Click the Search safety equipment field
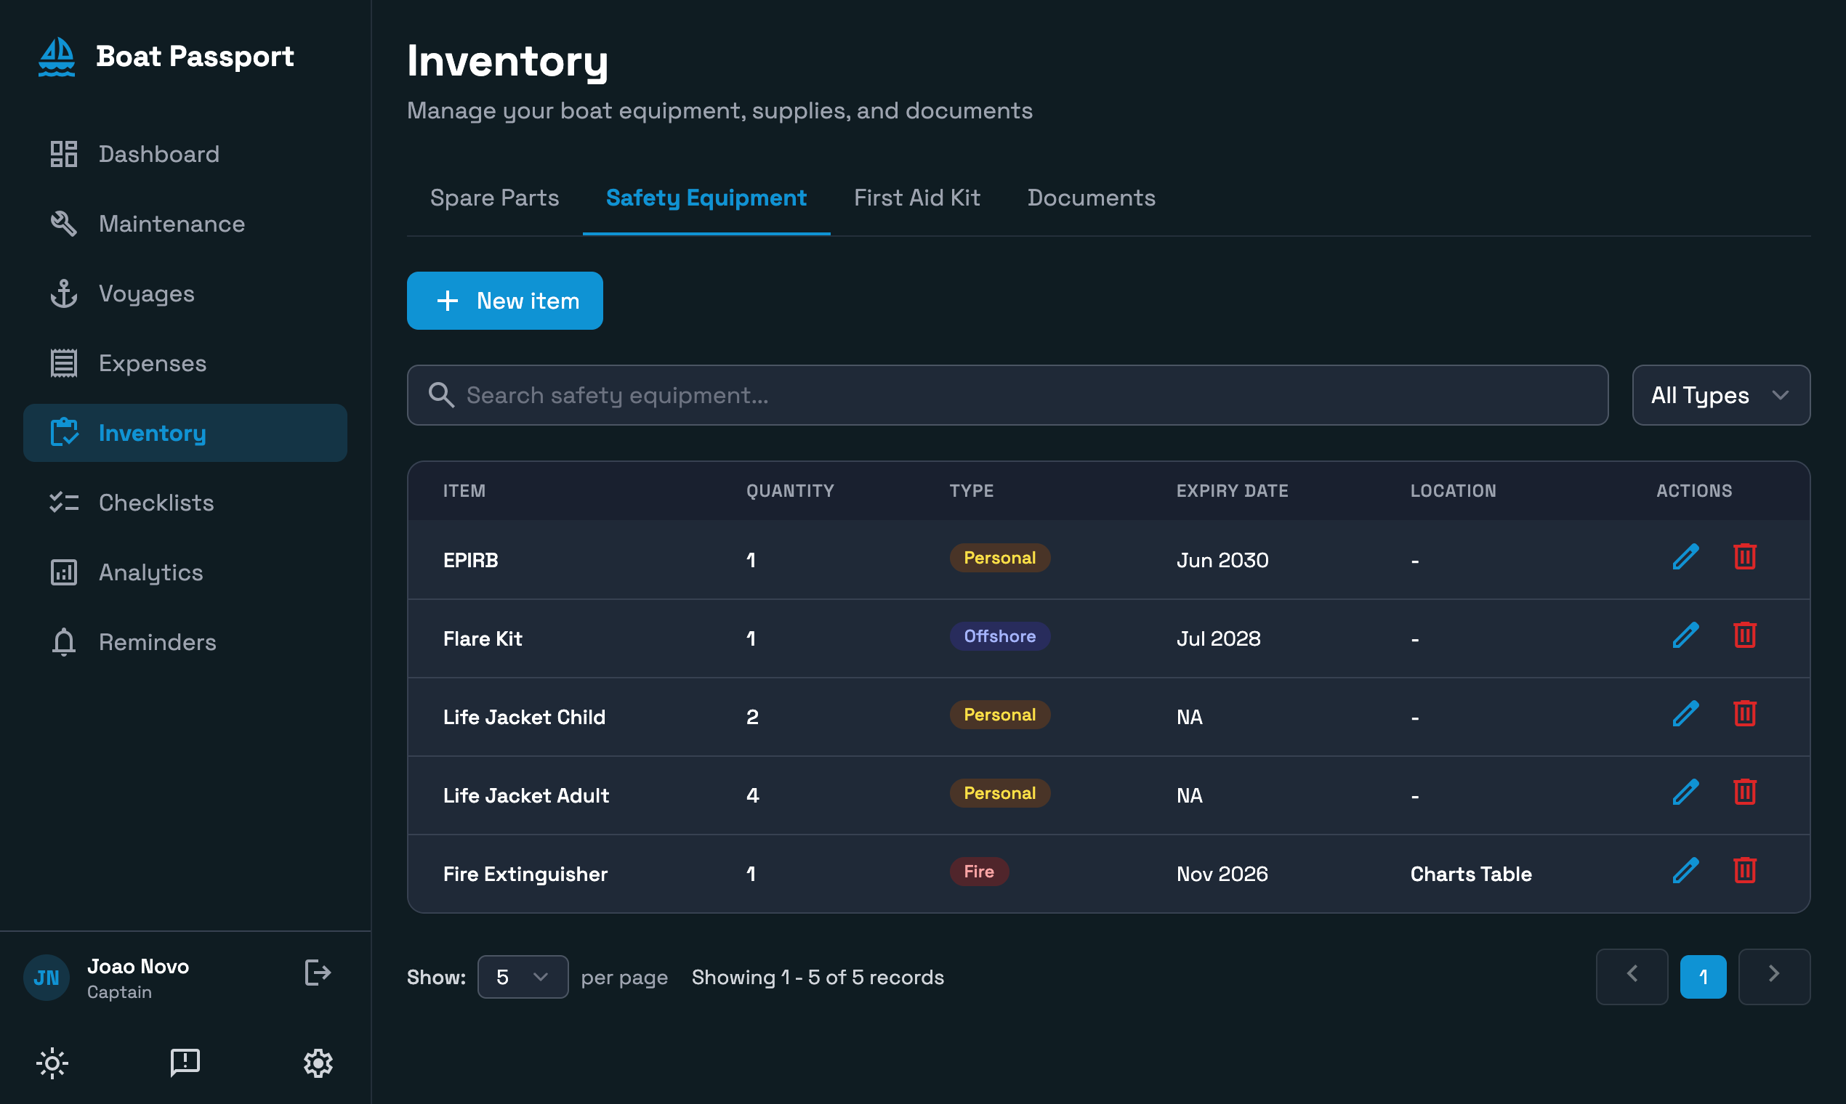 click(x=1007, y=395)
